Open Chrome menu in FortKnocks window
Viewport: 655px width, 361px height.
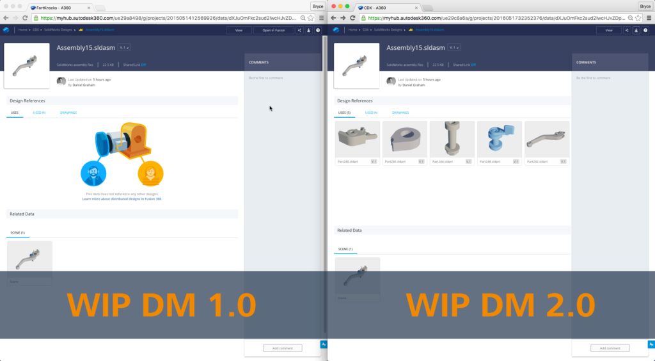click(x=321, y=18)
